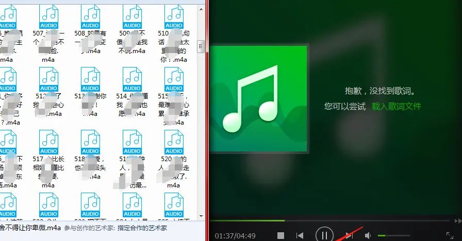462x241 pixels.
Task: Select the audio file numbered 517
Action: [x=48, y=159]
